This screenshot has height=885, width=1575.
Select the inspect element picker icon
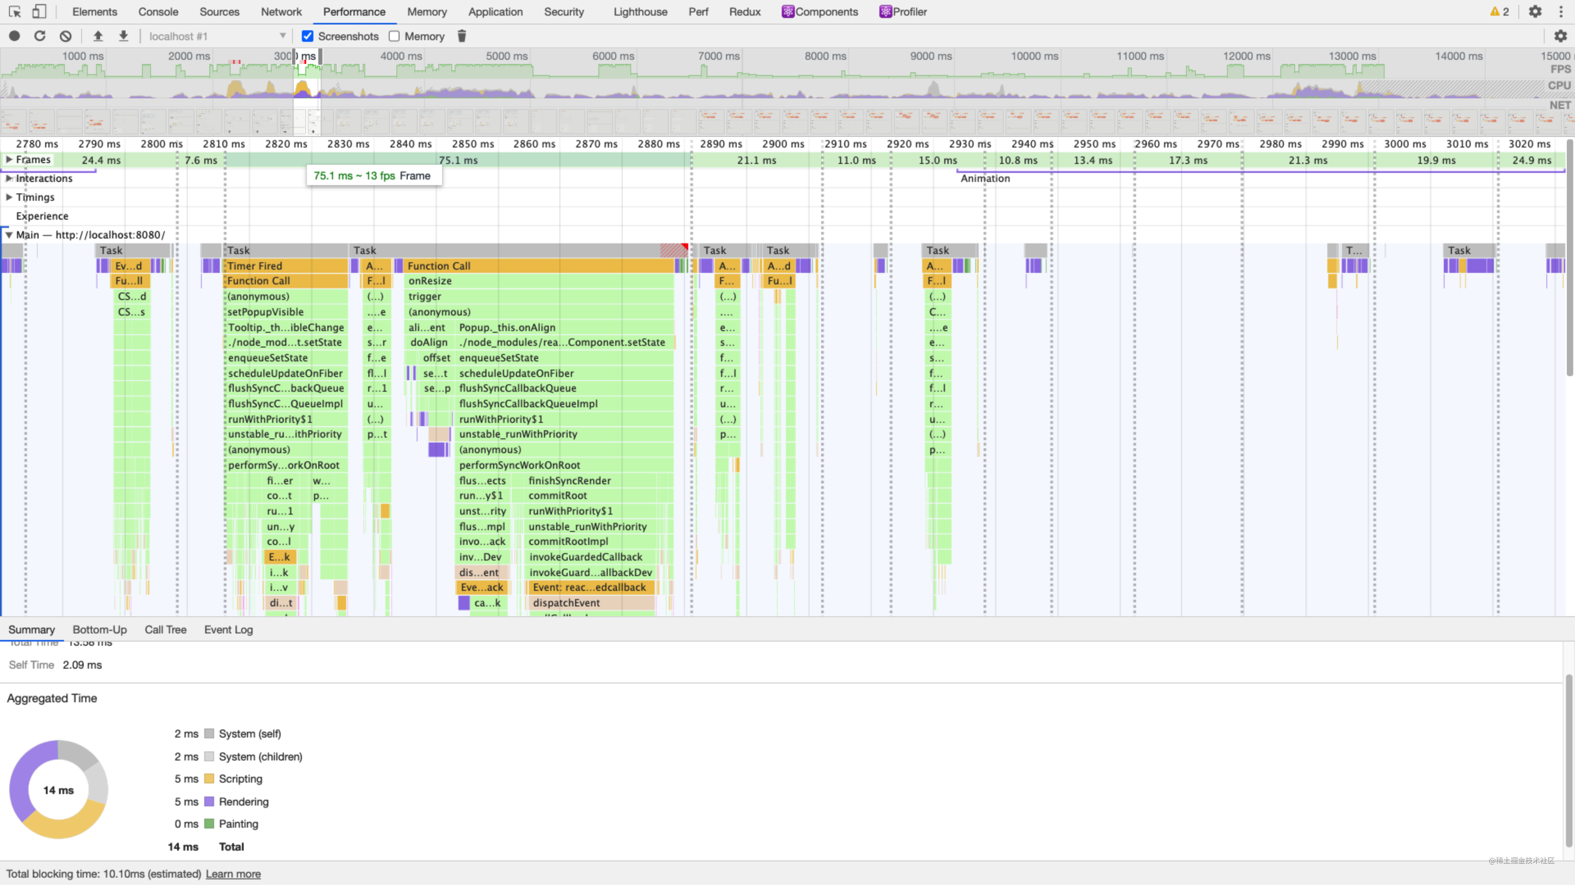(15, 11)
